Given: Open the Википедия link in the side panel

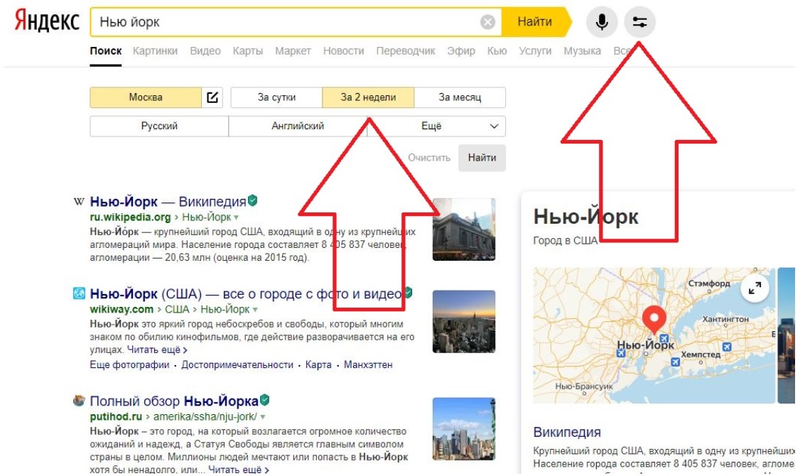Looking at the screenshot, I should click(x=567, y=432).
